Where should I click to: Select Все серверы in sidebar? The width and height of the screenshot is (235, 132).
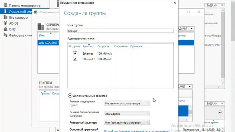coord(18,18)
